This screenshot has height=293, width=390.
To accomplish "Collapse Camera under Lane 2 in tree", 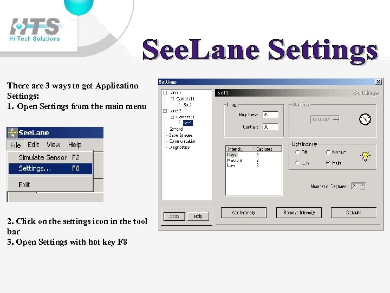I will click(172, 117).
